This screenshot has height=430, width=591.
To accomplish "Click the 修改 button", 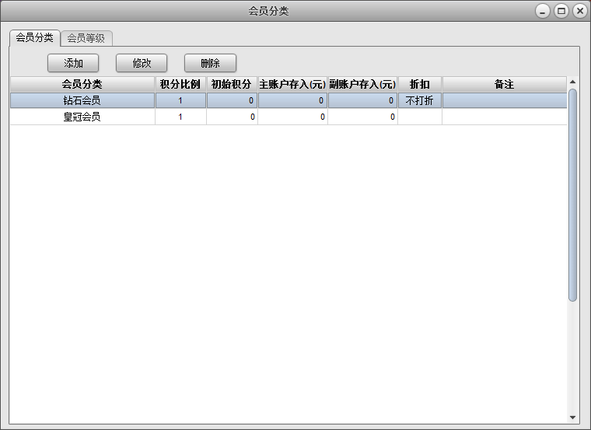I will (142, 63).
